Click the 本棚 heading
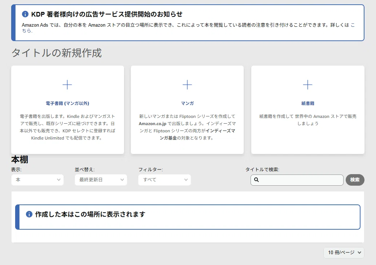 (x=20, y=159)
